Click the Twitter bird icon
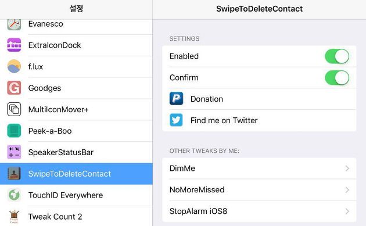The width and height of the screenshot is (366, 226). click(176, 120)
